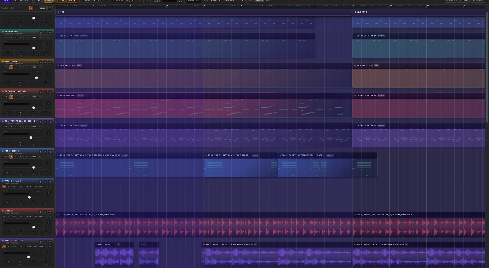Open the channel dropdown on Audio Track
The height and width of the screenshot is (268, 489).
(50, 187)
